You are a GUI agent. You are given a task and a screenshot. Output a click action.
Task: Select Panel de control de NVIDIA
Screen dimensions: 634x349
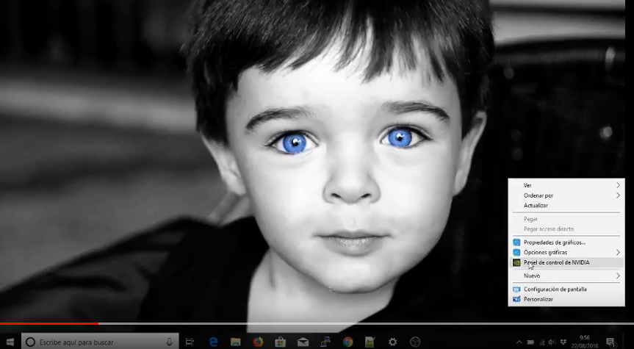tap(556, 262)
